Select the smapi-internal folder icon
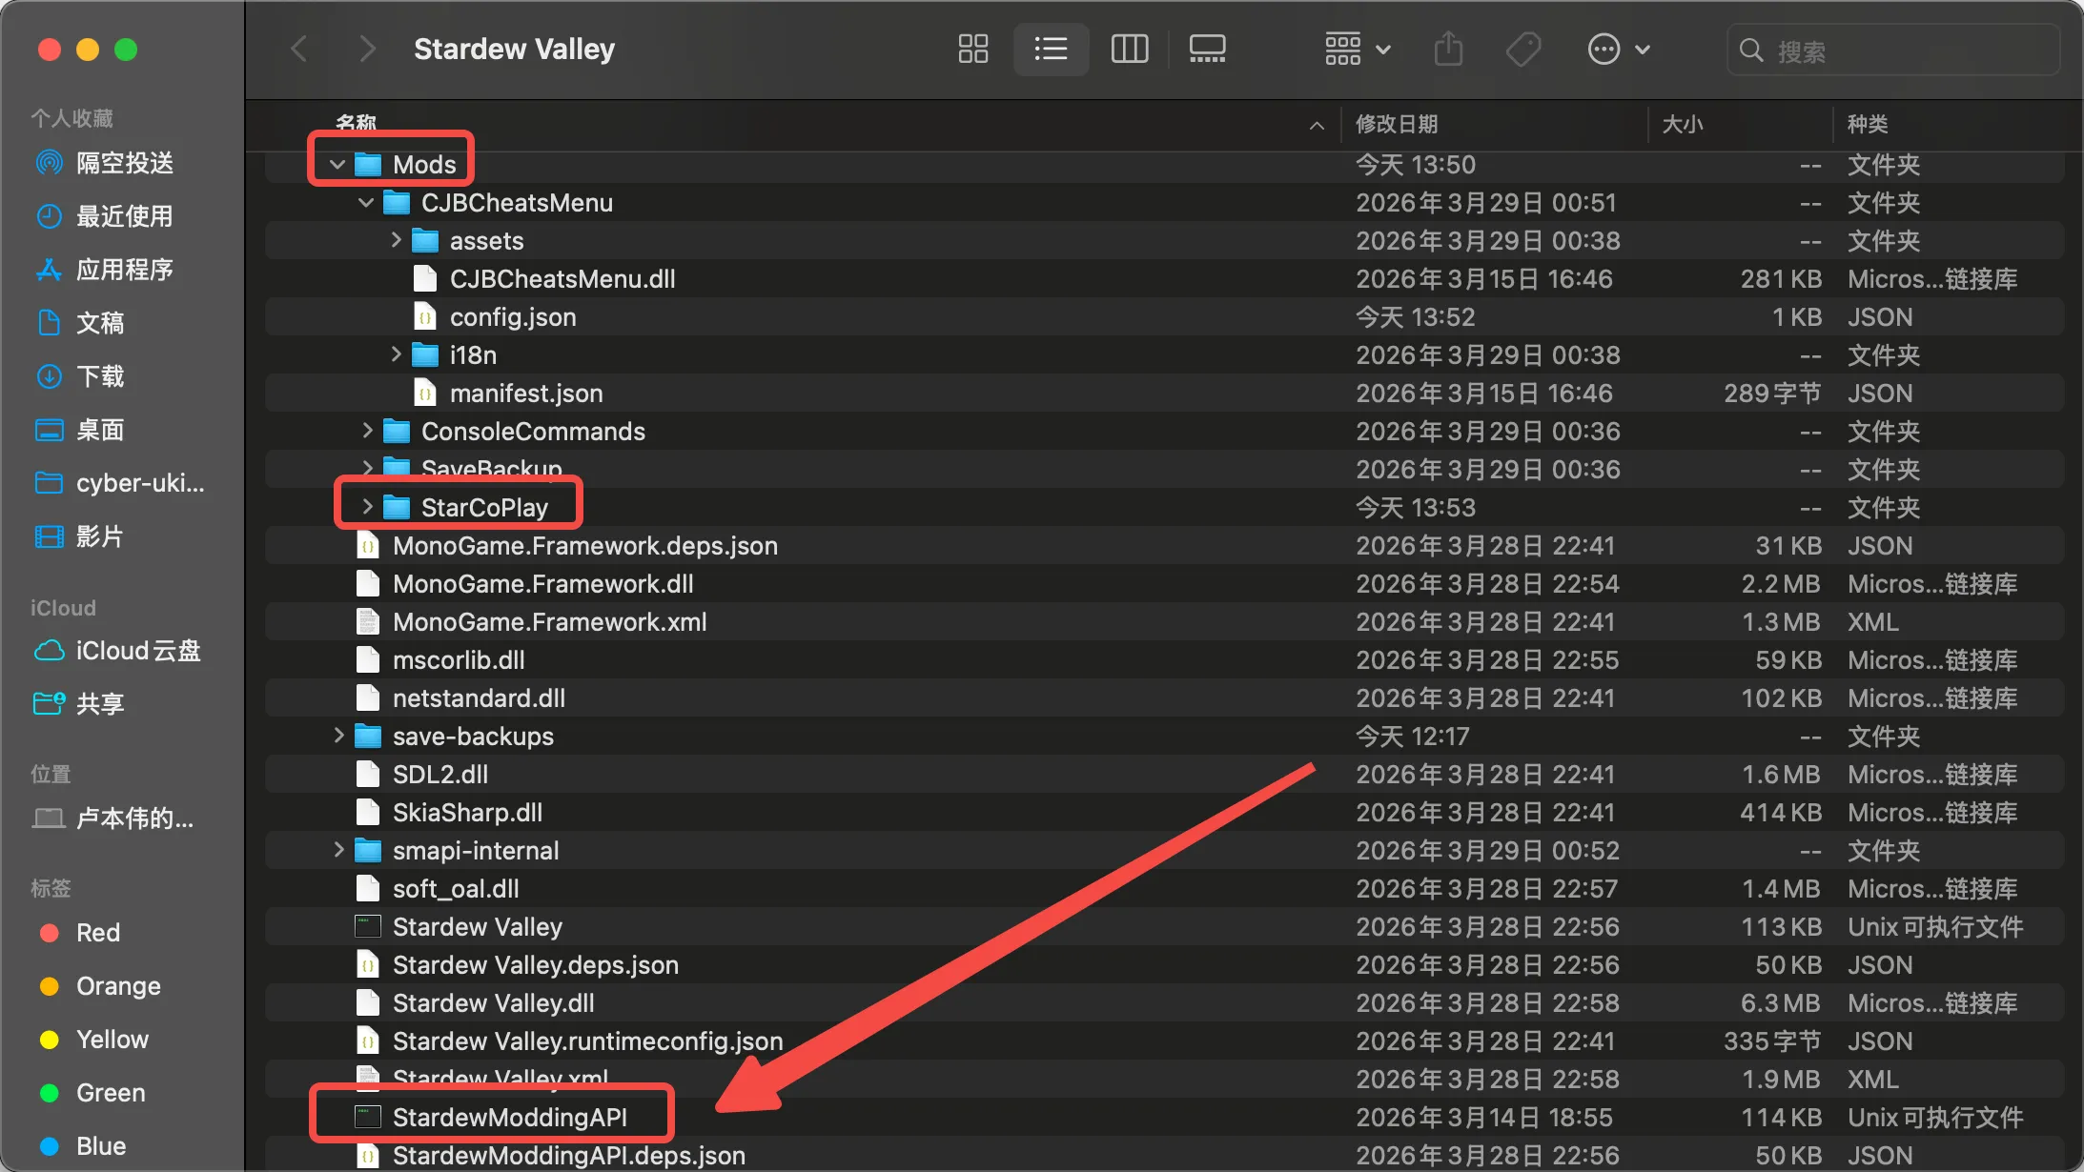This screenshot has width=2084, height=1172. click(368, 850)
